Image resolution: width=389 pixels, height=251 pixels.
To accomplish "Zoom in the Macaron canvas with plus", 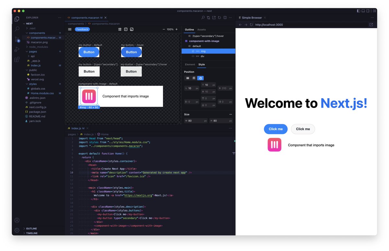I will click(x=176, y=29).
